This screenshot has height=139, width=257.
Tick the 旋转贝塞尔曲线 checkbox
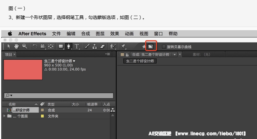coord(163,47)
